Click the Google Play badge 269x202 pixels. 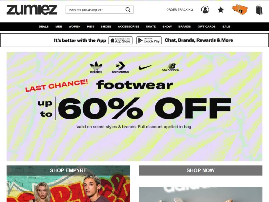(149, 40)
